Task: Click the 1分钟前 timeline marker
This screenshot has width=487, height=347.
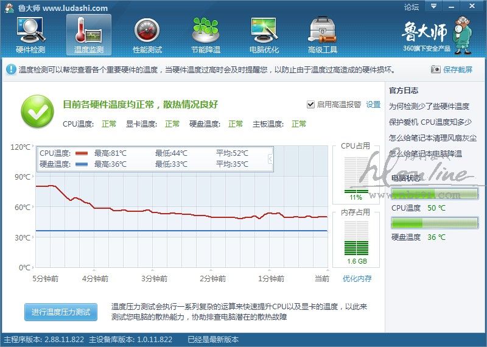Action: 271,279
